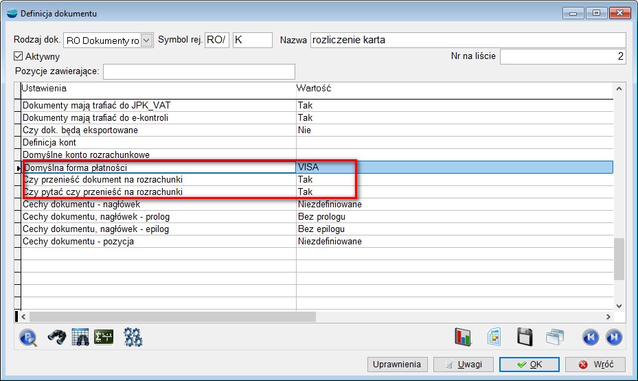Click the Wróć button
This screenshot has width=638, height=381.
tap(595, 365)
